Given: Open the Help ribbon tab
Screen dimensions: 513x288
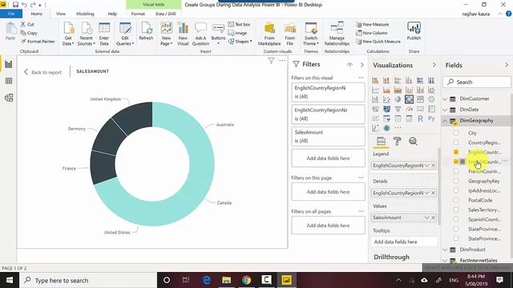Looking at the screenshot, I should coord(112,14).
